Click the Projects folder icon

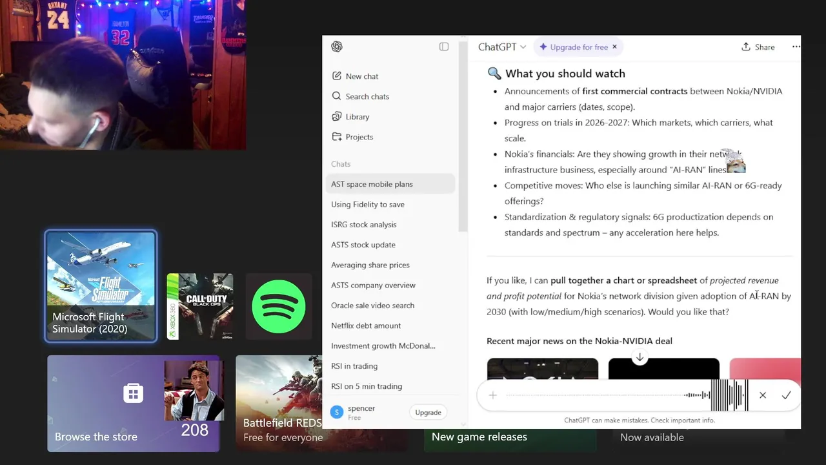click(336, 137)
